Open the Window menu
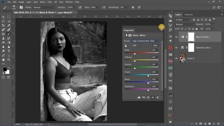Image resolution: width=224 pixels, height=126 pixels. (69, 2)
